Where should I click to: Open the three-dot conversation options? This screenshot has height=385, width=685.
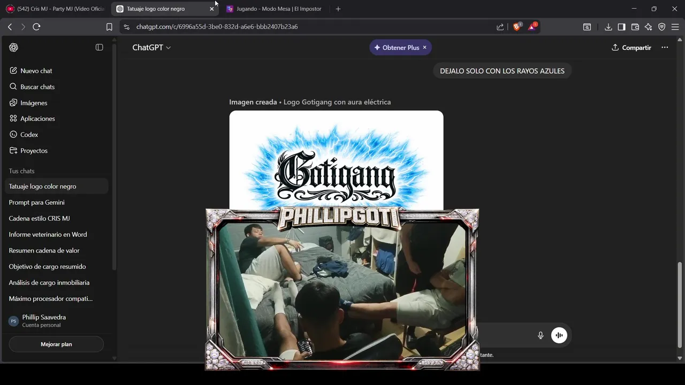tap(665, 48)
